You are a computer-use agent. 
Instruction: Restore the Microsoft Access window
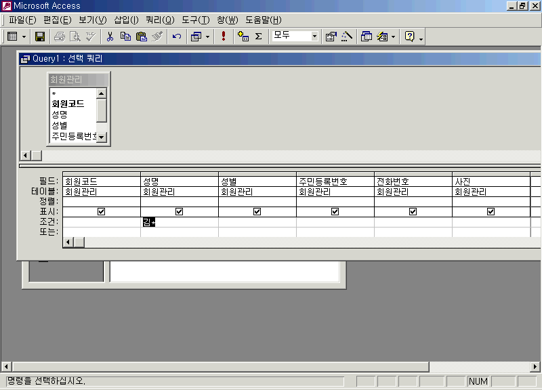coord(522,6)
